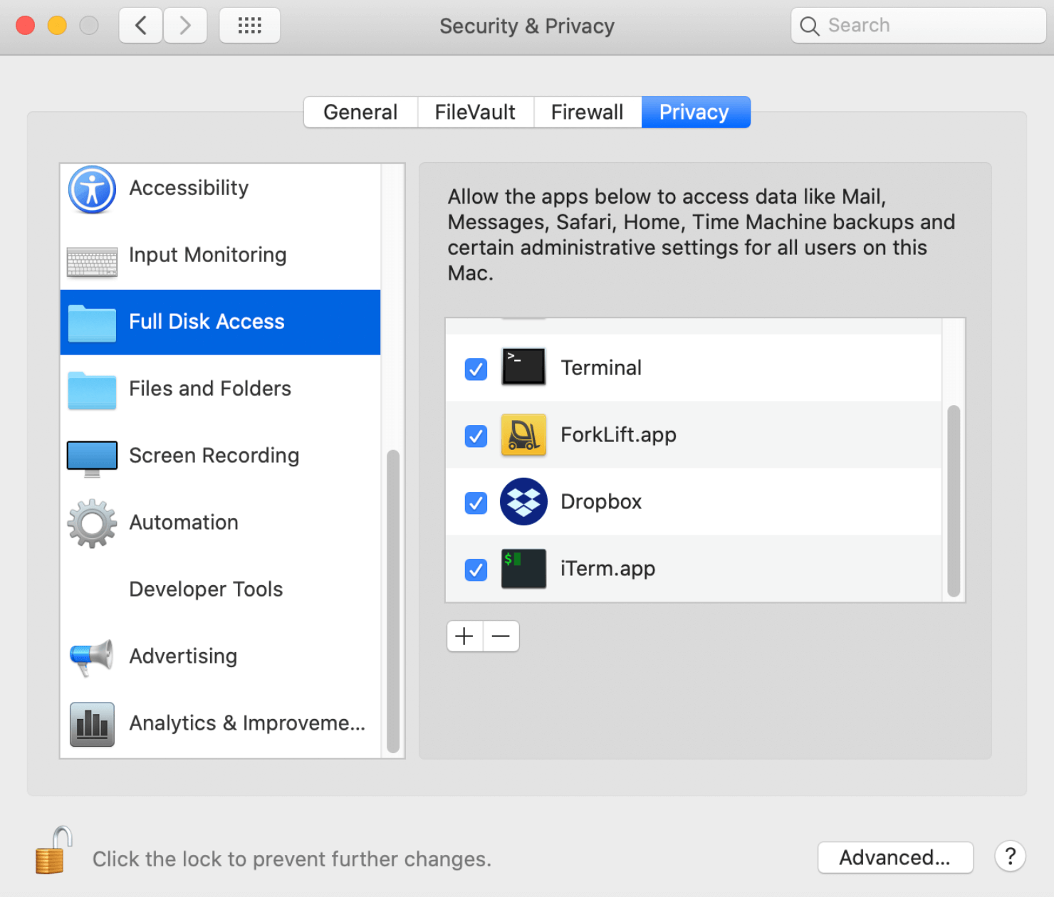Disable Dropbox full disk access
This screenshot has width=1054, height=897.
475,503
